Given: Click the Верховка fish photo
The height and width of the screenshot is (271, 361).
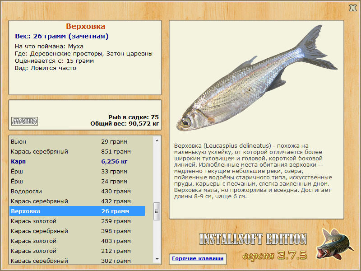Looking at the screenshot, I should pos(257,78).
